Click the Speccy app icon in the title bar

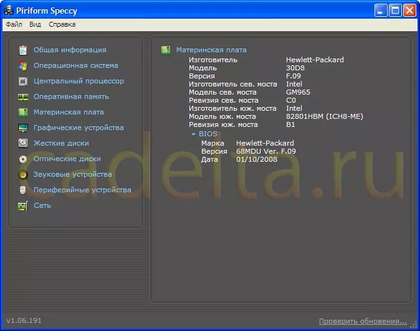coord(9,11)
